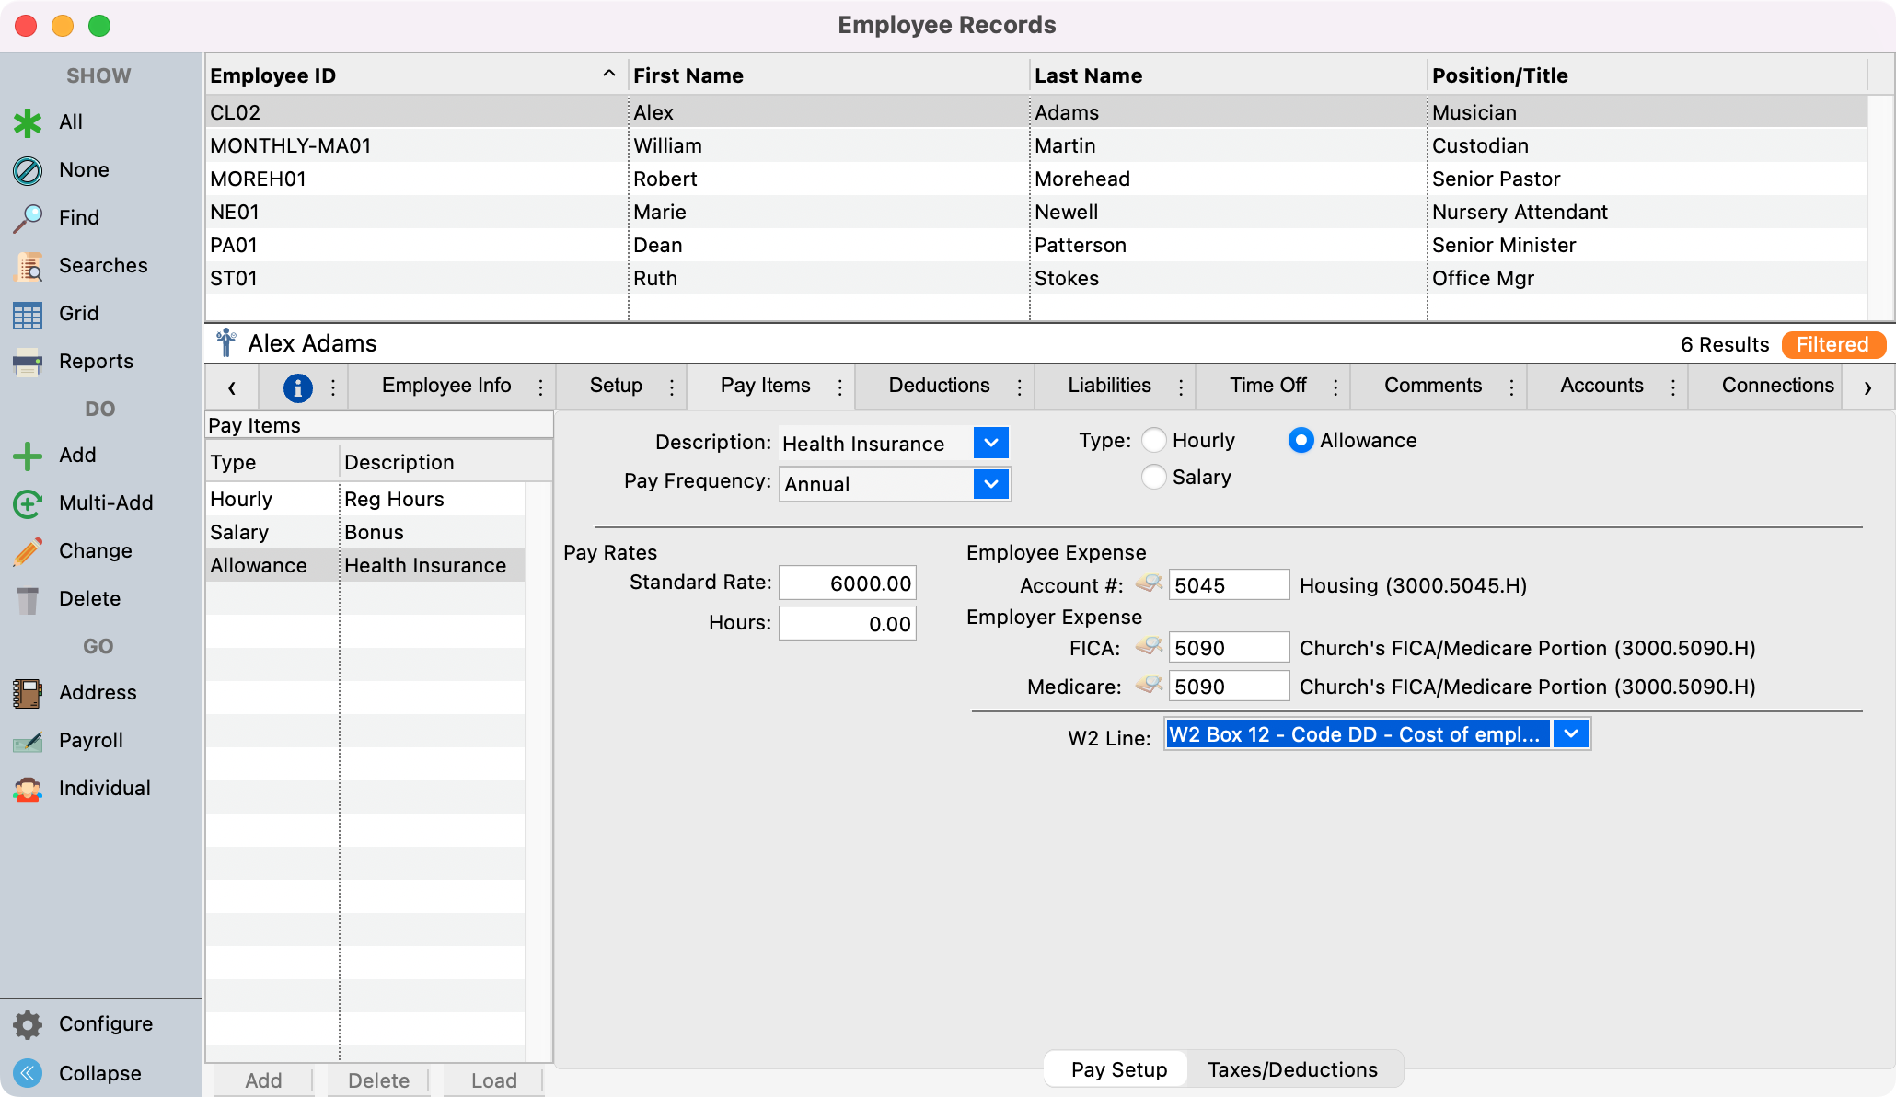This screenshot has height=1097, width=1896.
Task: Click the blue info icon tab
Action: [297, 387]
